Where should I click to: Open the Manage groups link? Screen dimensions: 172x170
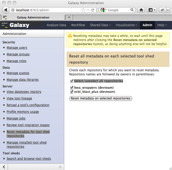point(18,54)
